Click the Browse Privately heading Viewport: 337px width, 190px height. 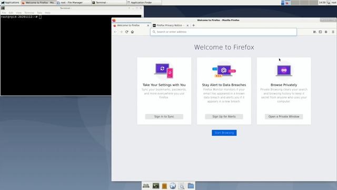pos(284,85)
